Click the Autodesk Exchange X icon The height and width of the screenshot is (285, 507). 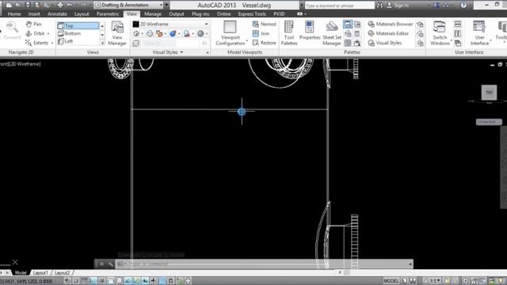click(436, 6)
